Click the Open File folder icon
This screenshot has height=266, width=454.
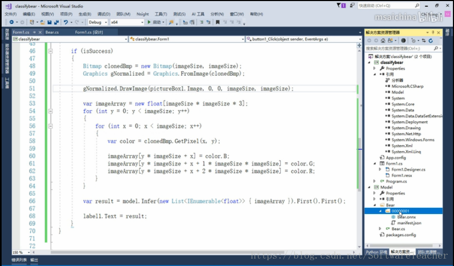pyautogui.click(x=43, y=22)
